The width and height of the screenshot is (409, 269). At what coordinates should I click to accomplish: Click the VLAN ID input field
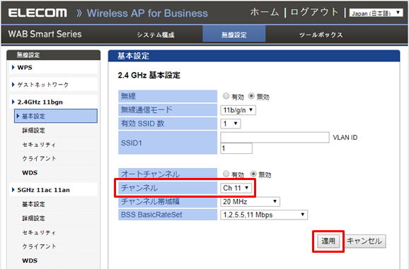(x=236, y=148)
